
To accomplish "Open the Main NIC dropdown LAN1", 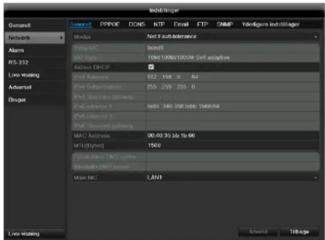I will [x=232, y=177].
